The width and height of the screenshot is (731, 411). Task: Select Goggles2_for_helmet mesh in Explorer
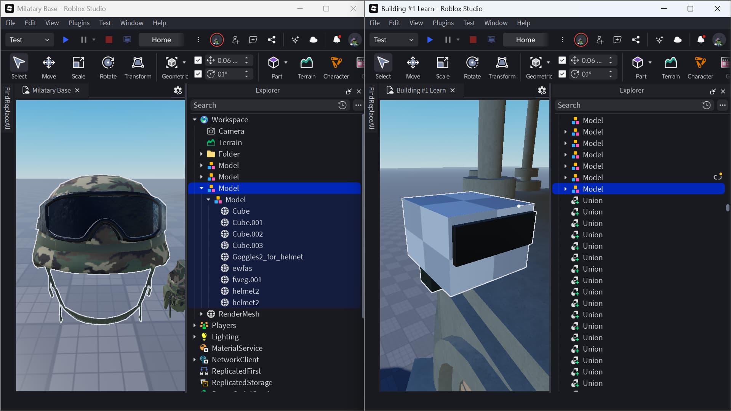(267, 257)
